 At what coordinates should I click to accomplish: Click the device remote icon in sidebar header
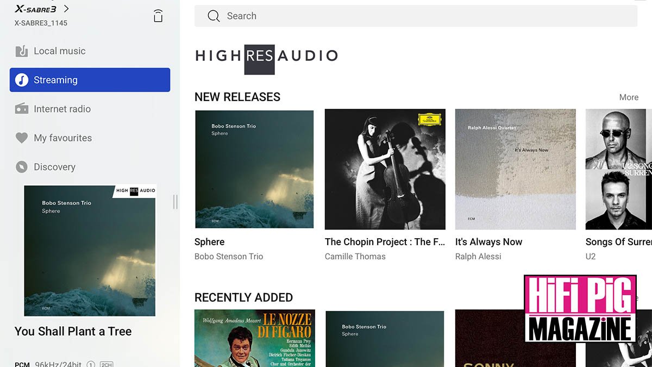[x=158, y=16]
